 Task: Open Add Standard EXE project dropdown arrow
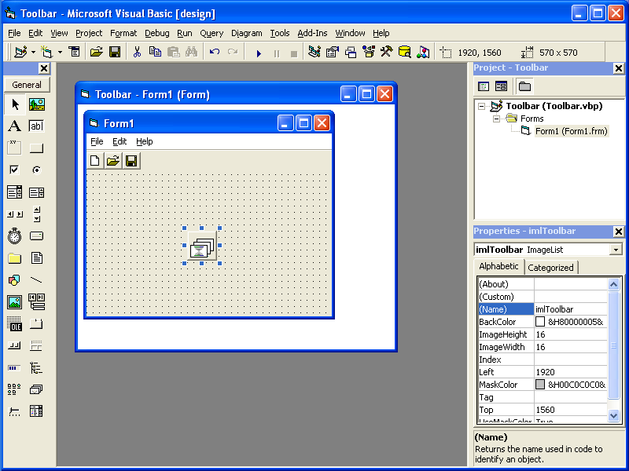(33, 52)
